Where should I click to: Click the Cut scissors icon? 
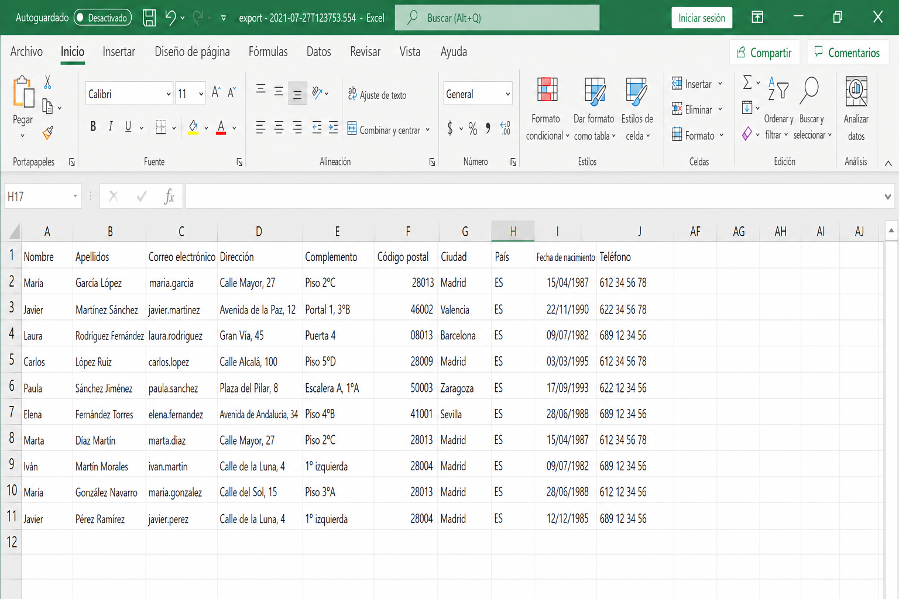47,82
